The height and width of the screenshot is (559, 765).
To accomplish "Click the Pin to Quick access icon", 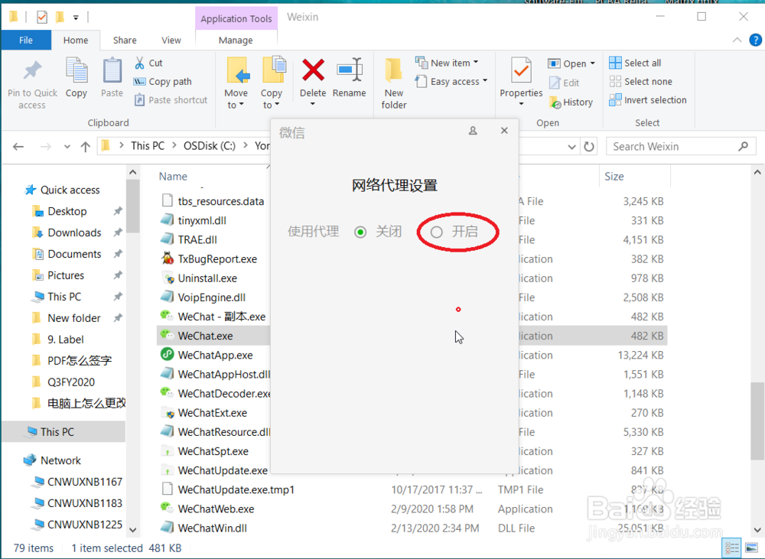I will [32, 72].
